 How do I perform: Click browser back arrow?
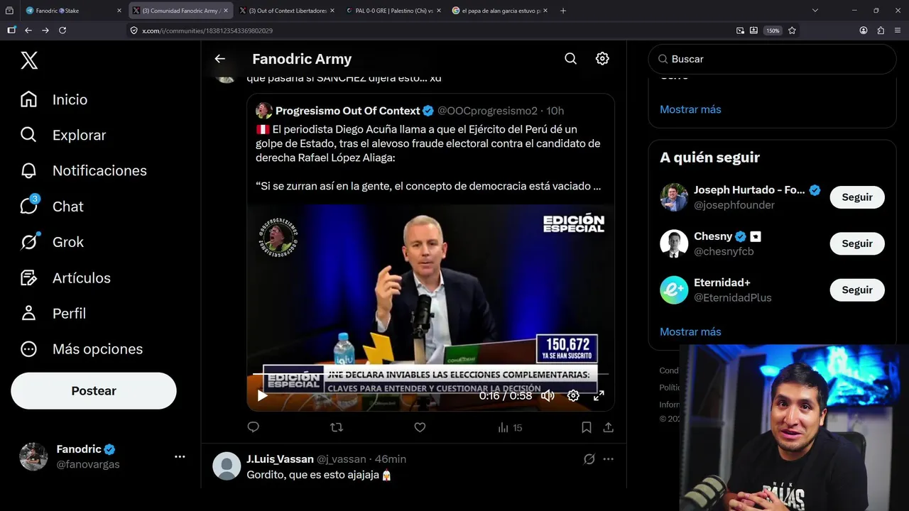click(28, 31)
